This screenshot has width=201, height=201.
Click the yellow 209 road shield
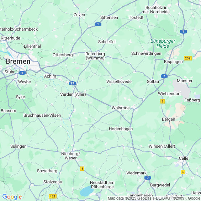(x=188, y=58)
